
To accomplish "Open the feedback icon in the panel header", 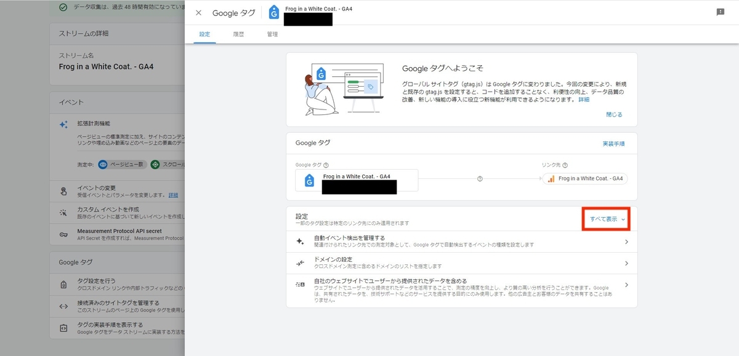I will 720,12.
